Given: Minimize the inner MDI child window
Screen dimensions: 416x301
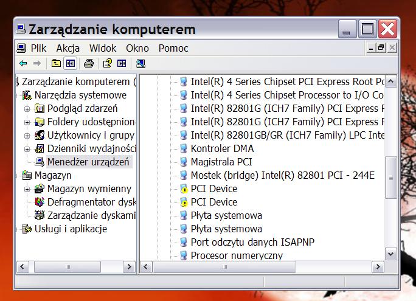Looking at the screenshot, I should click(371, 48).
